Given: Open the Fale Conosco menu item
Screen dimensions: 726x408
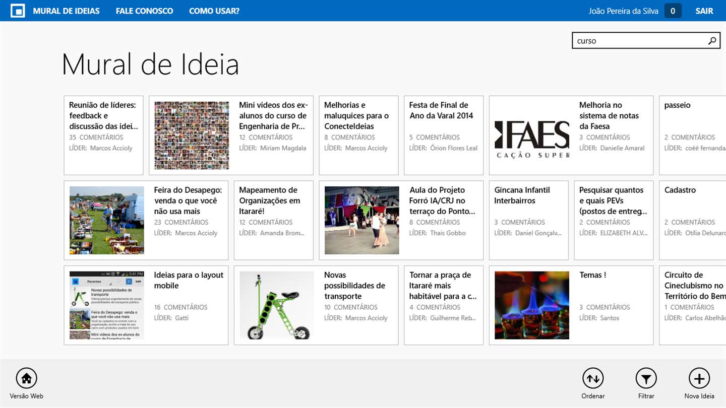Looking at the screenshot, I should (144, 11).
